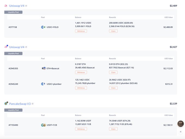
Task: Click the ETH+Basecat token pair icon
Action: pos(44,68)
